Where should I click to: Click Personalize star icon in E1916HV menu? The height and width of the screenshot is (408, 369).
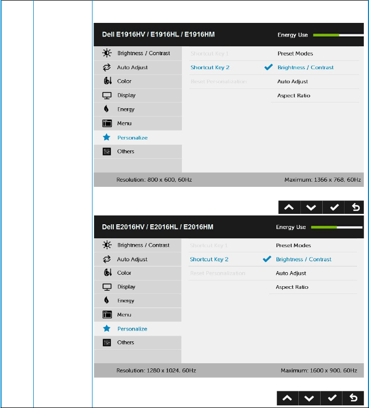(x=107, y=137)
